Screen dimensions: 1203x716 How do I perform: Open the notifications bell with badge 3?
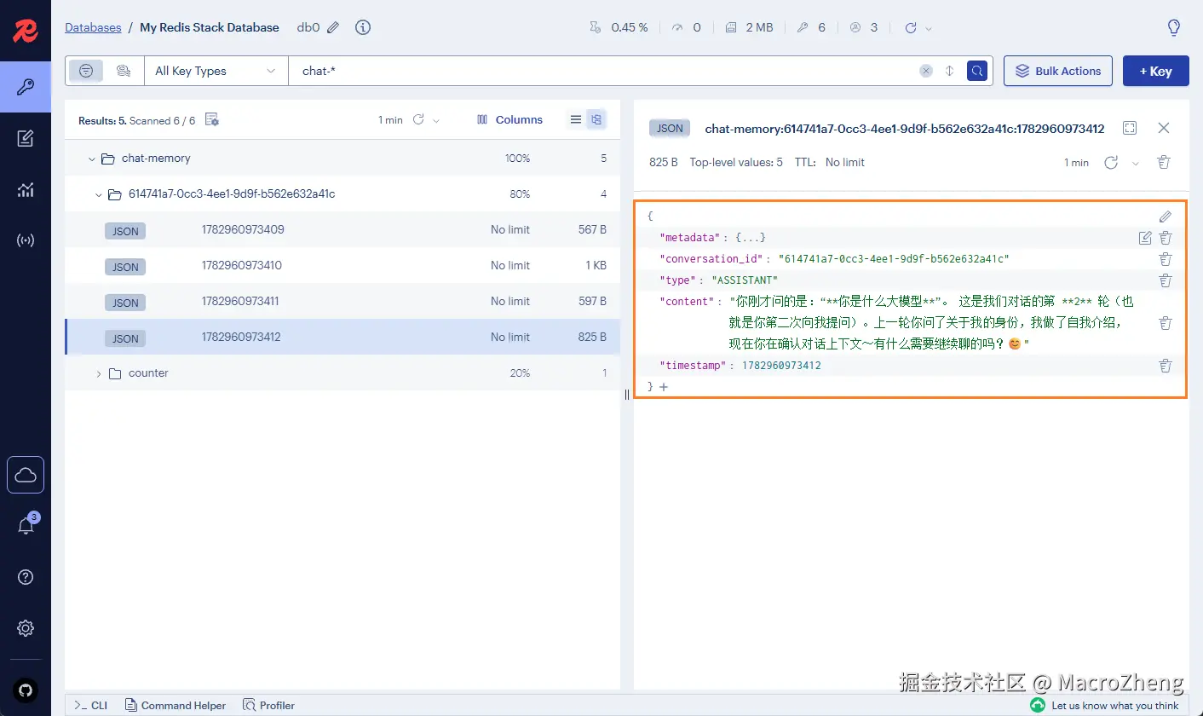(26, 526)
